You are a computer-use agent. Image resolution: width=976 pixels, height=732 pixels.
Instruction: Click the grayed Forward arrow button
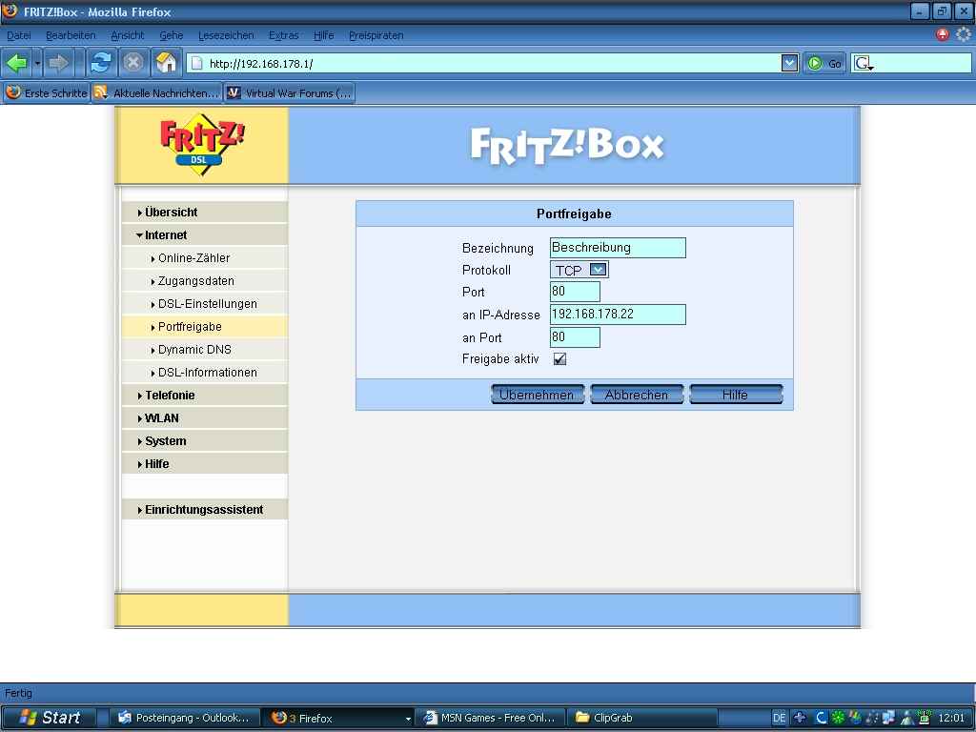click(x=58, y=63)
